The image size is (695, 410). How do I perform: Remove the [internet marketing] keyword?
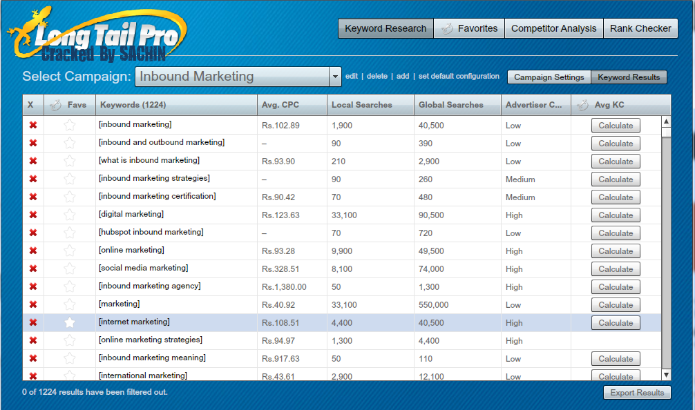(32, 322)
